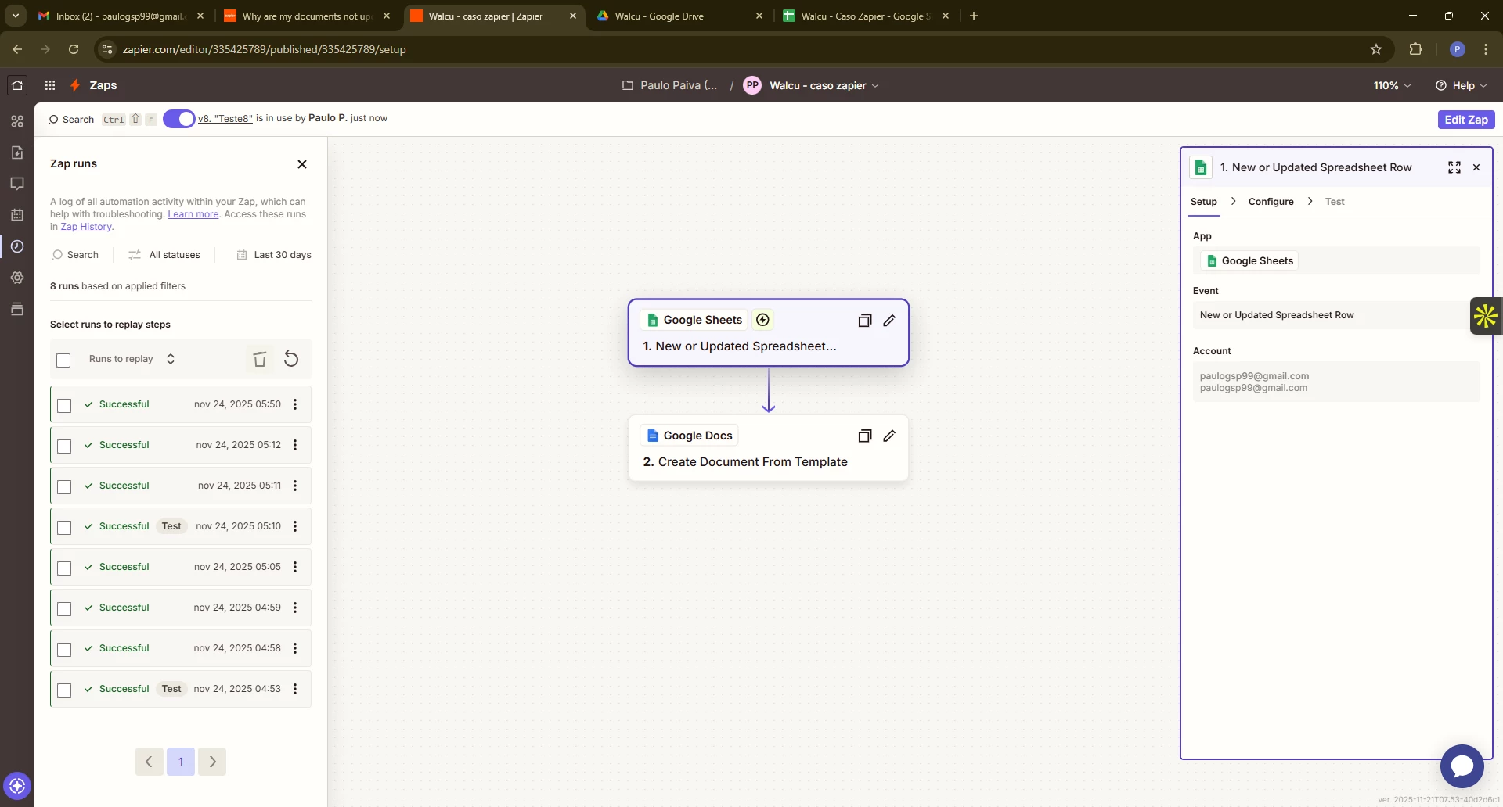Select the run from nov 24, 2025 05:50
This screenshot has height=807, width=1503.
(x=64, y=405)
